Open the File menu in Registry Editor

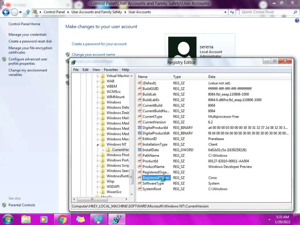[76, 70]
